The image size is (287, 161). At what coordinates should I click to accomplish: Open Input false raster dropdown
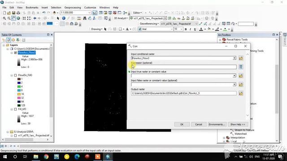tap(234, 85)
